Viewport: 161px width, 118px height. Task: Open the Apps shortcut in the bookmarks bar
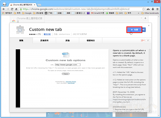7,13
